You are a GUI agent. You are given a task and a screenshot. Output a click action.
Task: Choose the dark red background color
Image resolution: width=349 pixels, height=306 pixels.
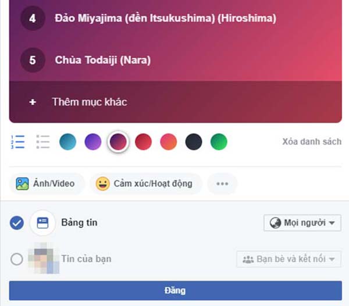tap(143, 142)
